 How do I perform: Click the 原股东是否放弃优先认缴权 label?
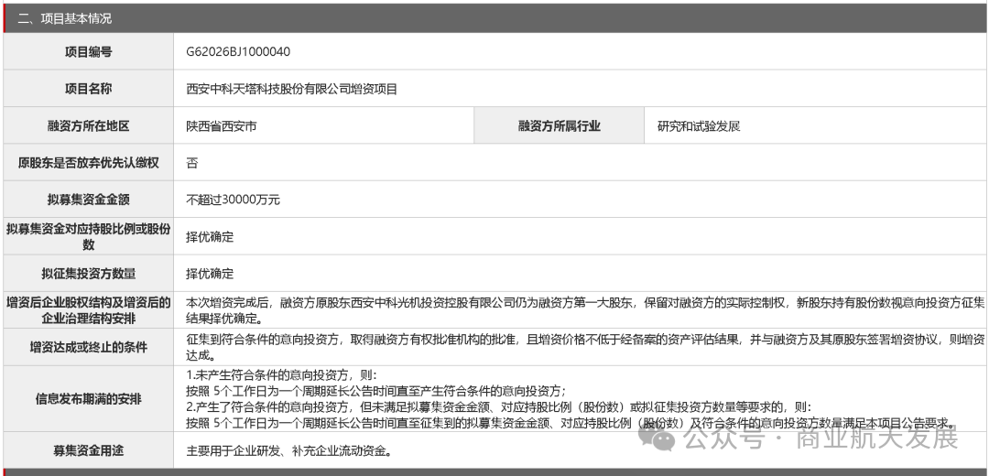88,163
